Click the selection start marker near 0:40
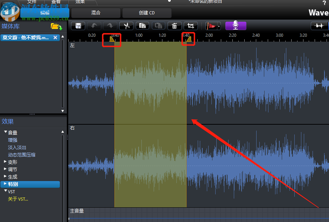The width and height of the screenshot is (329, 222). tap(112, 39)
